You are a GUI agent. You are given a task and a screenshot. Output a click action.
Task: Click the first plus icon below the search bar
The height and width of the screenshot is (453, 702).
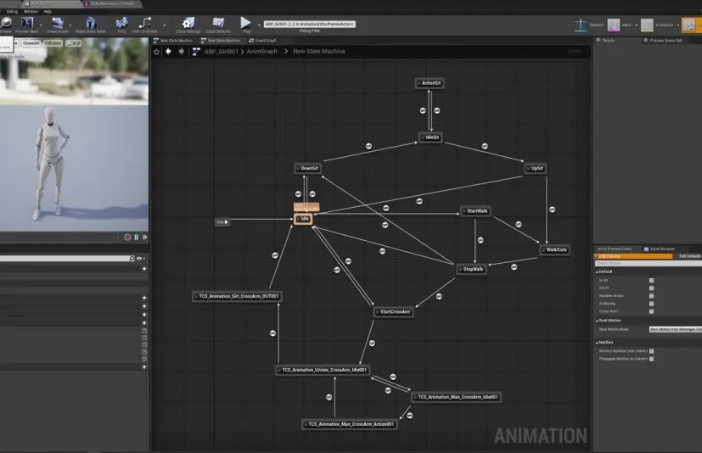[x=144, y=269]
